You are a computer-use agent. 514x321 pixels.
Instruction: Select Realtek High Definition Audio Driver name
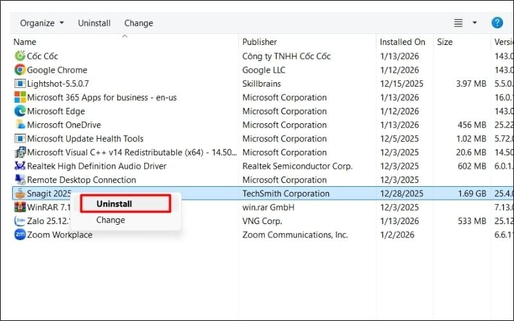pyautogui.click(x=96, y=166)
